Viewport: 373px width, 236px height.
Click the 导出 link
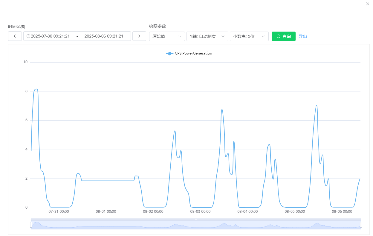tap(303, 36)
